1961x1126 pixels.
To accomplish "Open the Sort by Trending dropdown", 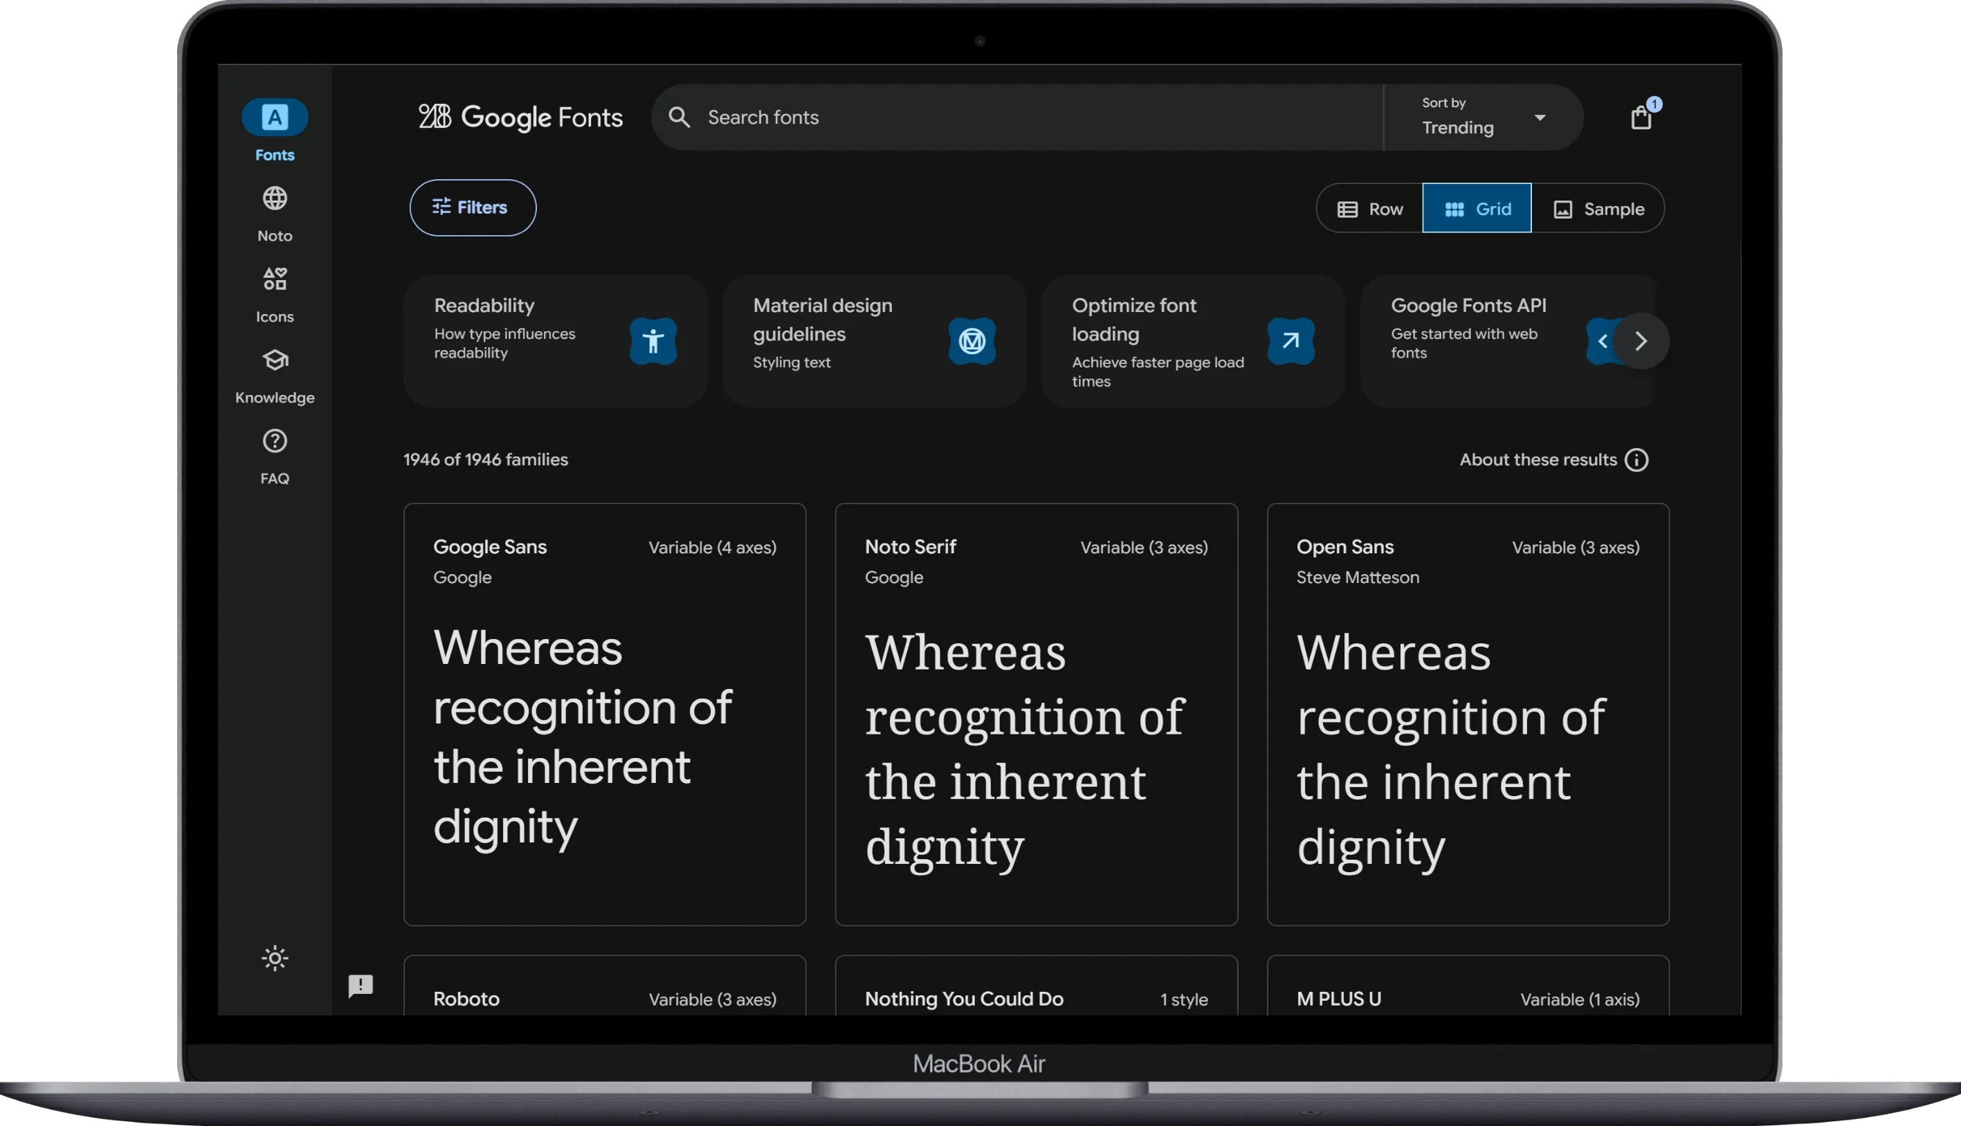I will [1483, 118].
